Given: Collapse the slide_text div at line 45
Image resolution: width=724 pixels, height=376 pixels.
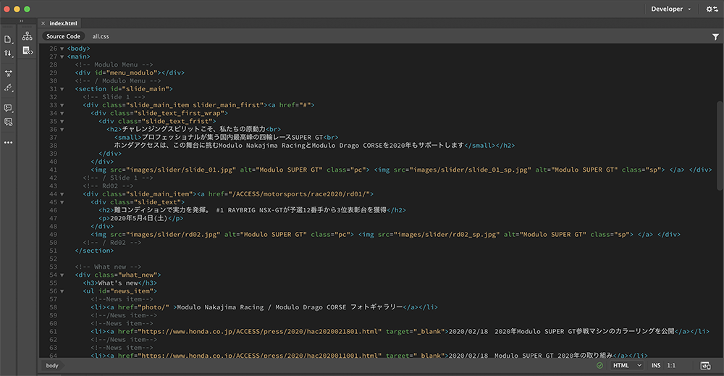Looking at the screenshot, I should (62, 202).
